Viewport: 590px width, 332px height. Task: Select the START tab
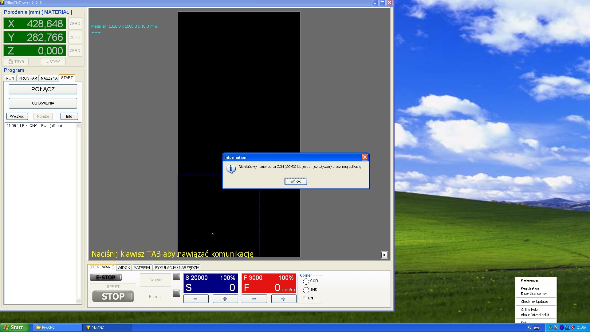[67, 78]
